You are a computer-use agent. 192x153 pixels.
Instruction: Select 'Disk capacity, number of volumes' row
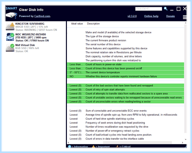(x=125, y=56)
